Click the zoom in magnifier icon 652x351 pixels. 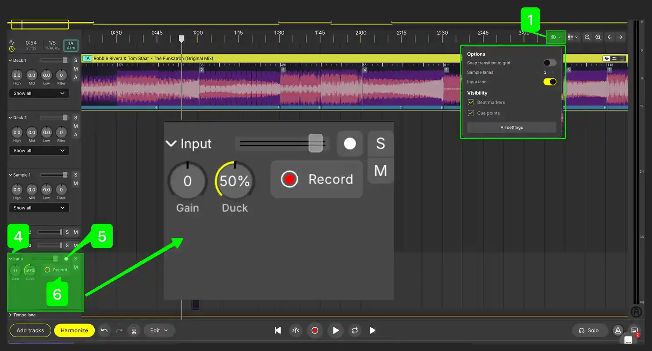point(598,38)
